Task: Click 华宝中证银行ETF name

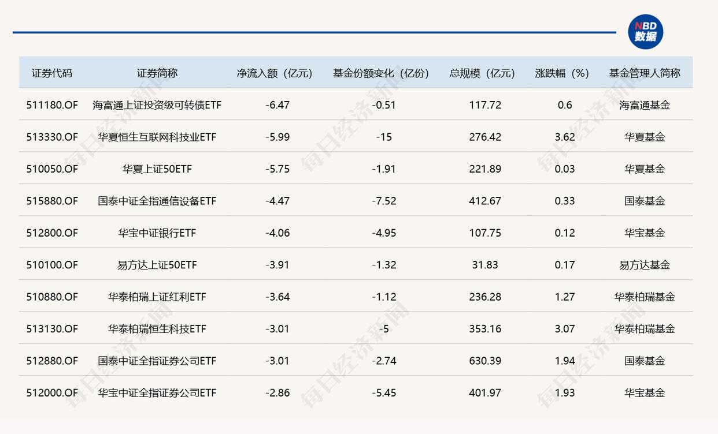Action: point(157,233)
